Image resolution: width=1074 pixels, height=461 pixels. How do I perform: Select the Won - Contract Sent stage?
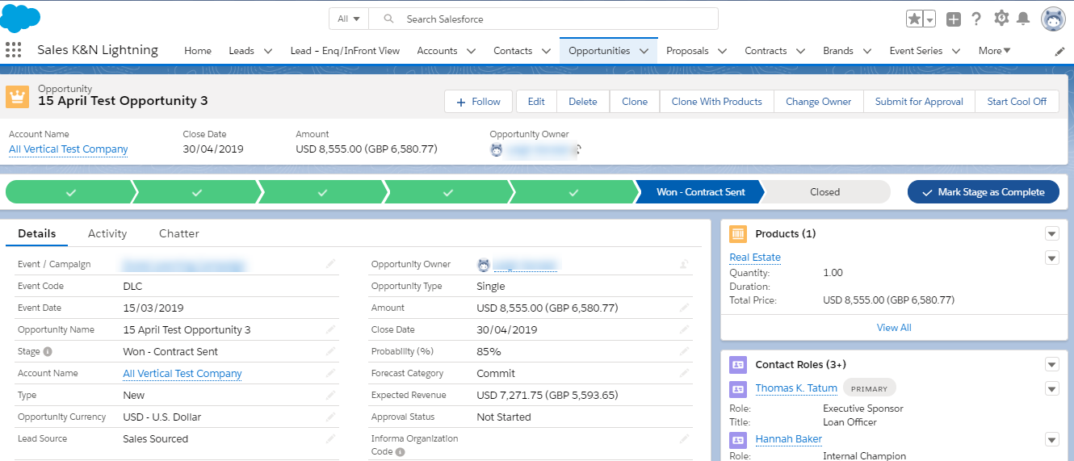(x=700, y=192)
